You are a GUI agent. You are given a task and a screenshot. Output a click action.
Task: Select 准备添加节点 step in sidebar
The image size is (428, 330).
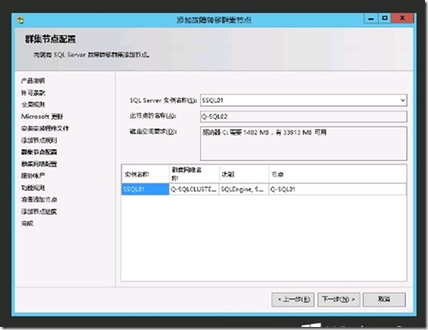tap(39, 200)
